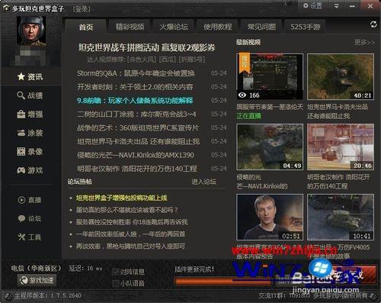Open news 开发者时刻 关于领土2.0

[135, 87]
